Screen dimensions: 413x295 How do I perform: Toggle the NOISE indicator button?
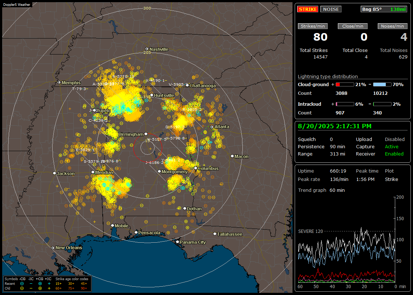[x=331, y=9]
